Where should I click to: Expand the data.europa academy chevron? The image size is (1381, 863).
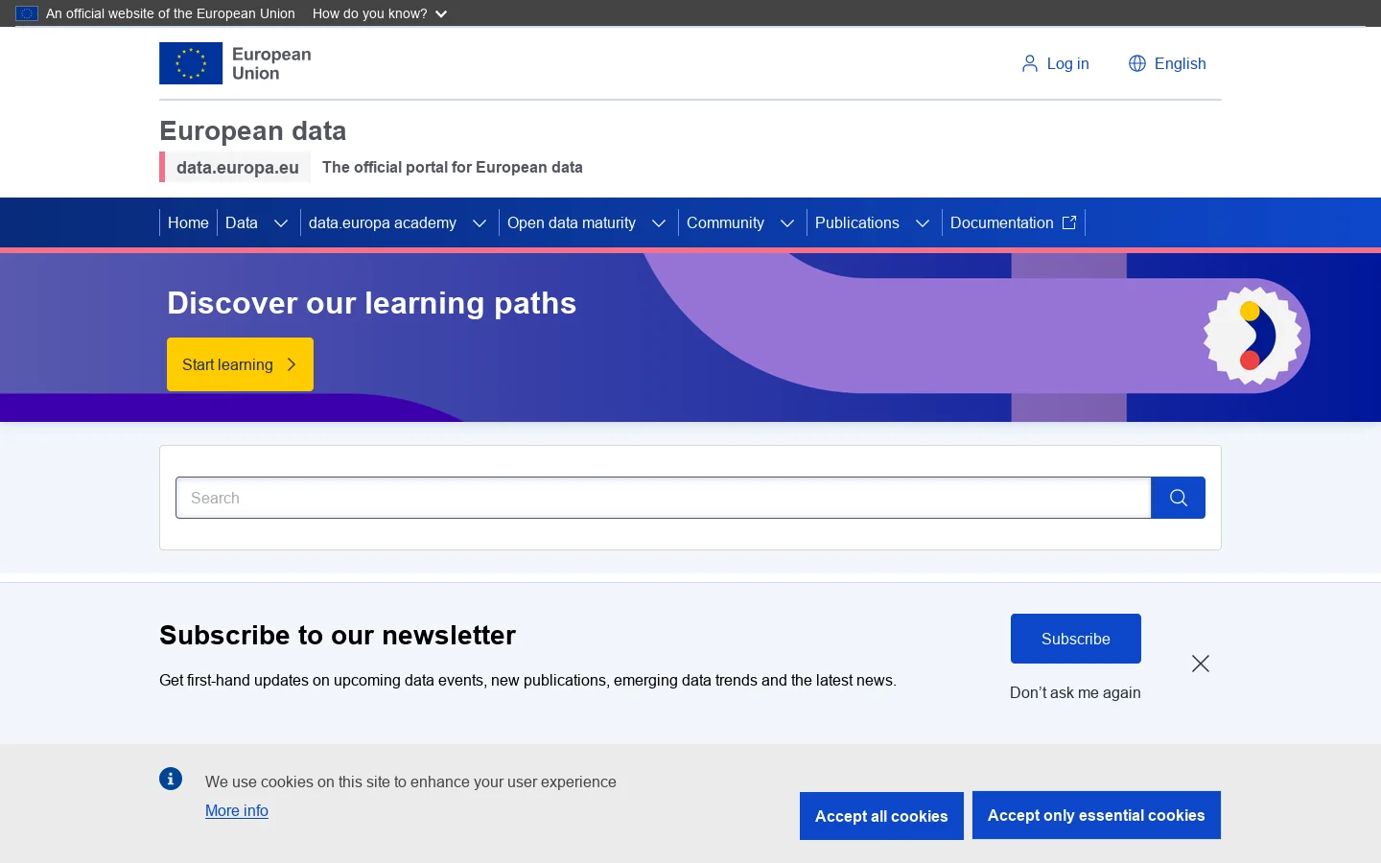[x=480, y=223]
